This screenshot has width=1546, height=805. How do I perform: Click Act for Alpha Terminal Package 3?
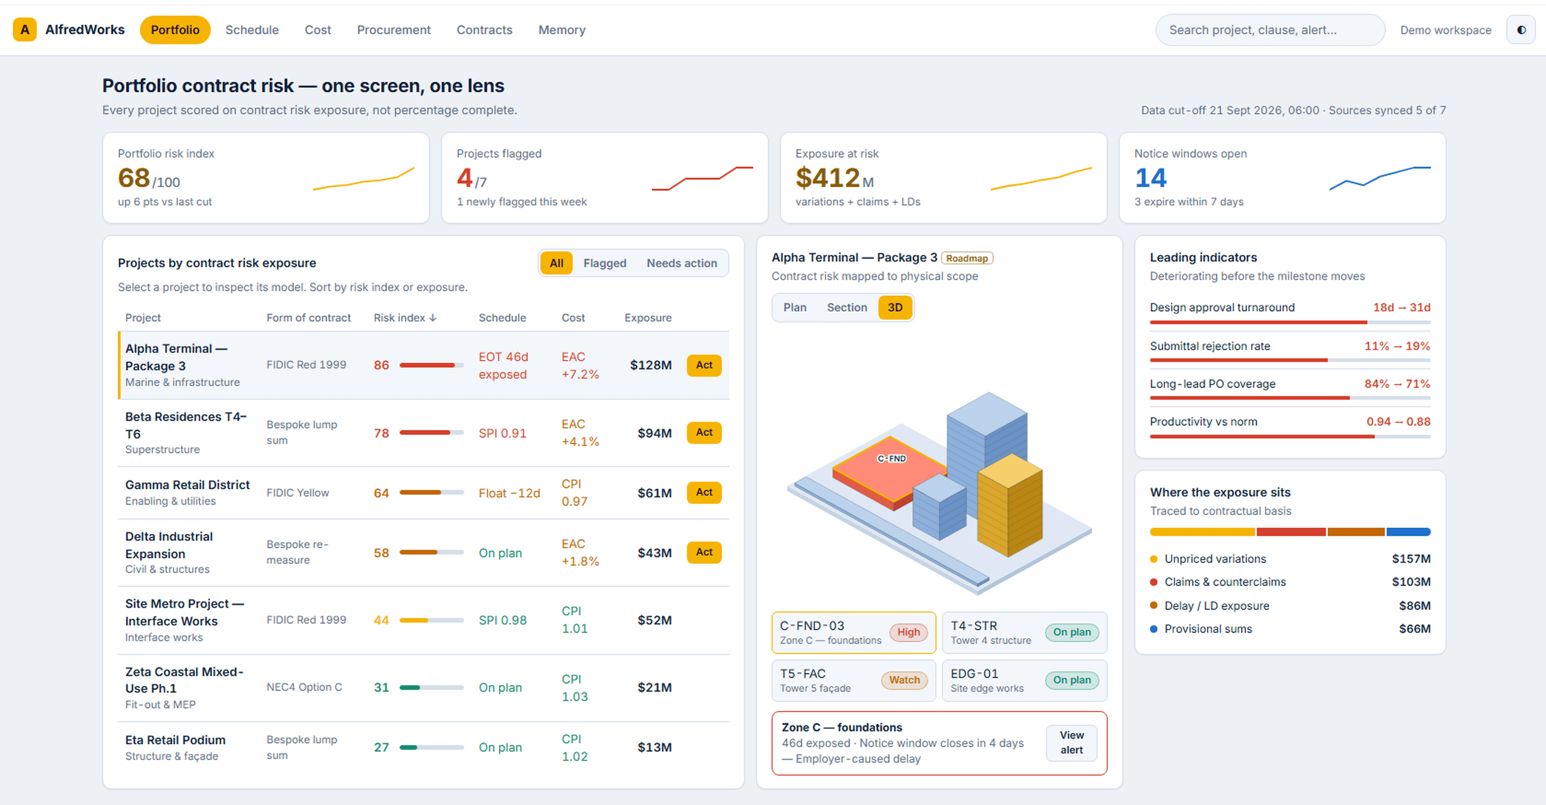pyautogui.click(x=704, y=365)
